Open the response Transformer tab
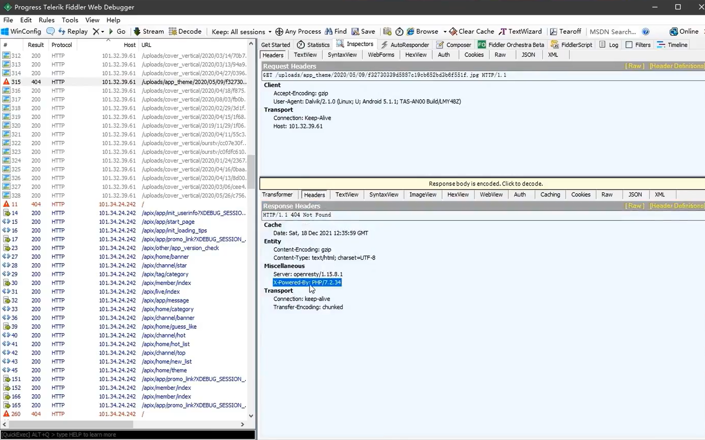 tap(277, 195)
